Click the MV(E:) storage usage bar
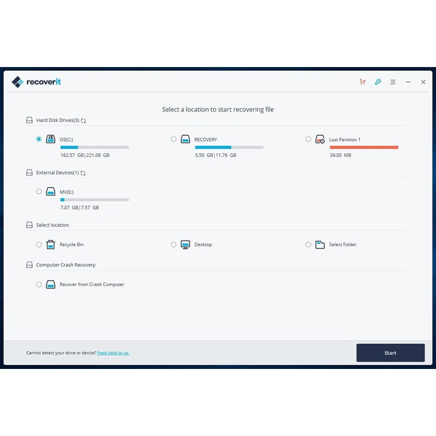Viewport: 436px width, 436px height. (x=94, y=200)
